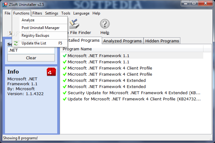
Task: Click the ZSoft Uninstaller title bar icon
Action: [5, 4]
